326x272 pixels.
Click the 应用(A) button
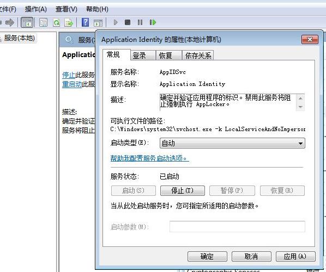click(x=295, y=256)
